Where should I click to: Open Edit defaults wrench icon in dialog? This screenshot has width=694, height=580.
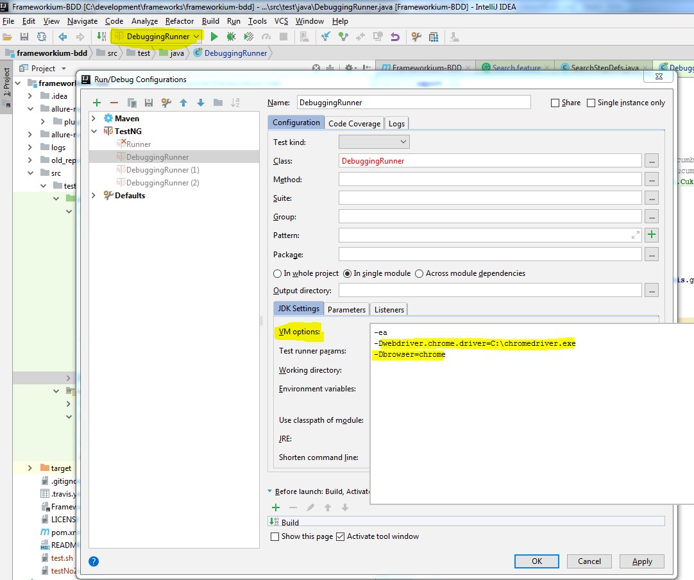(166, 103)
